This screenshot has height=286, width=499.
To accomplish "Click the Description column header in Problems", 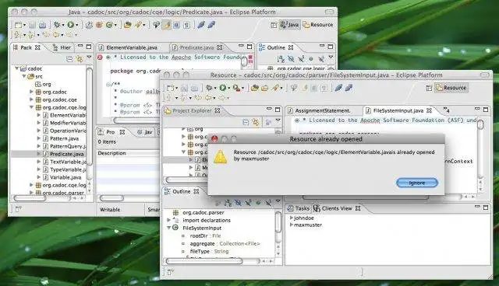I will (x=111, y=153).
